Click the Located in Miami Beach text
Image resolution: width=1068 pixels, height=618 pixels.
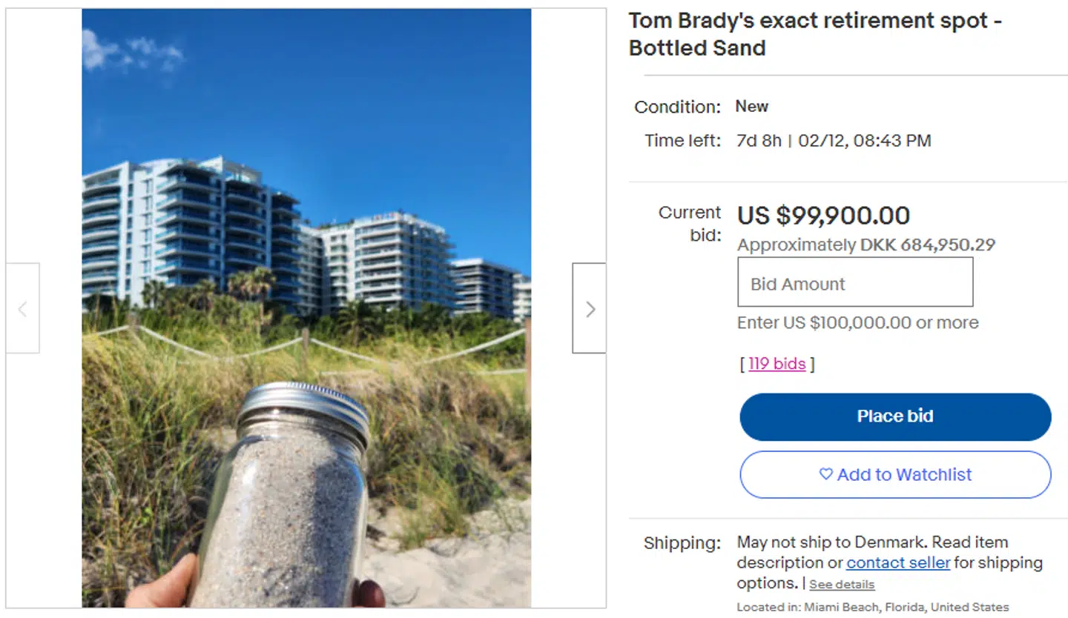872,607
